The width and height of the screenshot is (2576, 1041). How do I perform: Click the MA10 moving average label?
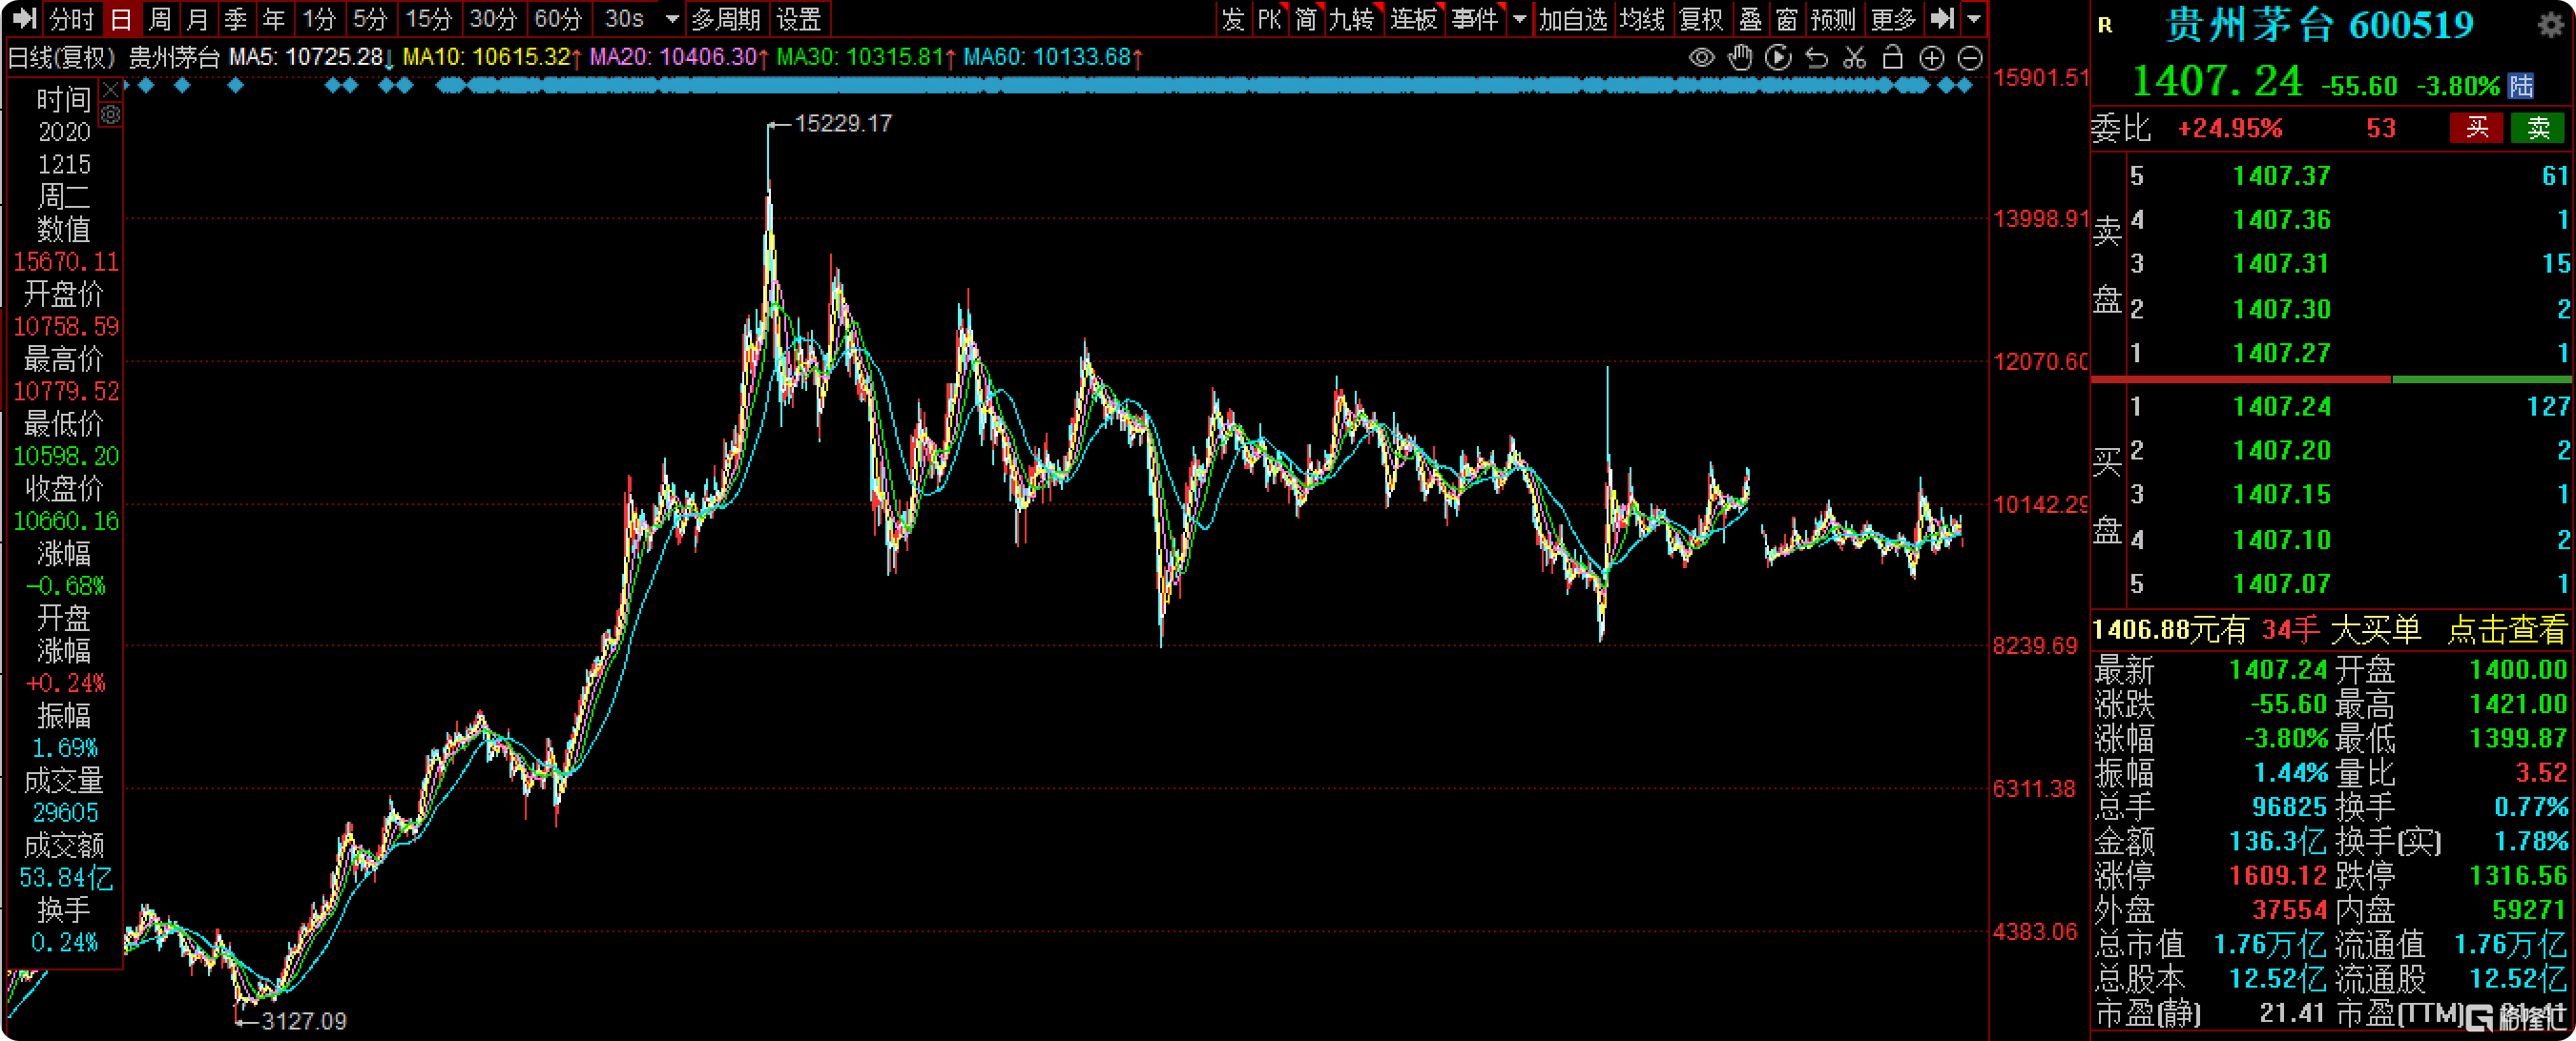(x=492, y=57)
